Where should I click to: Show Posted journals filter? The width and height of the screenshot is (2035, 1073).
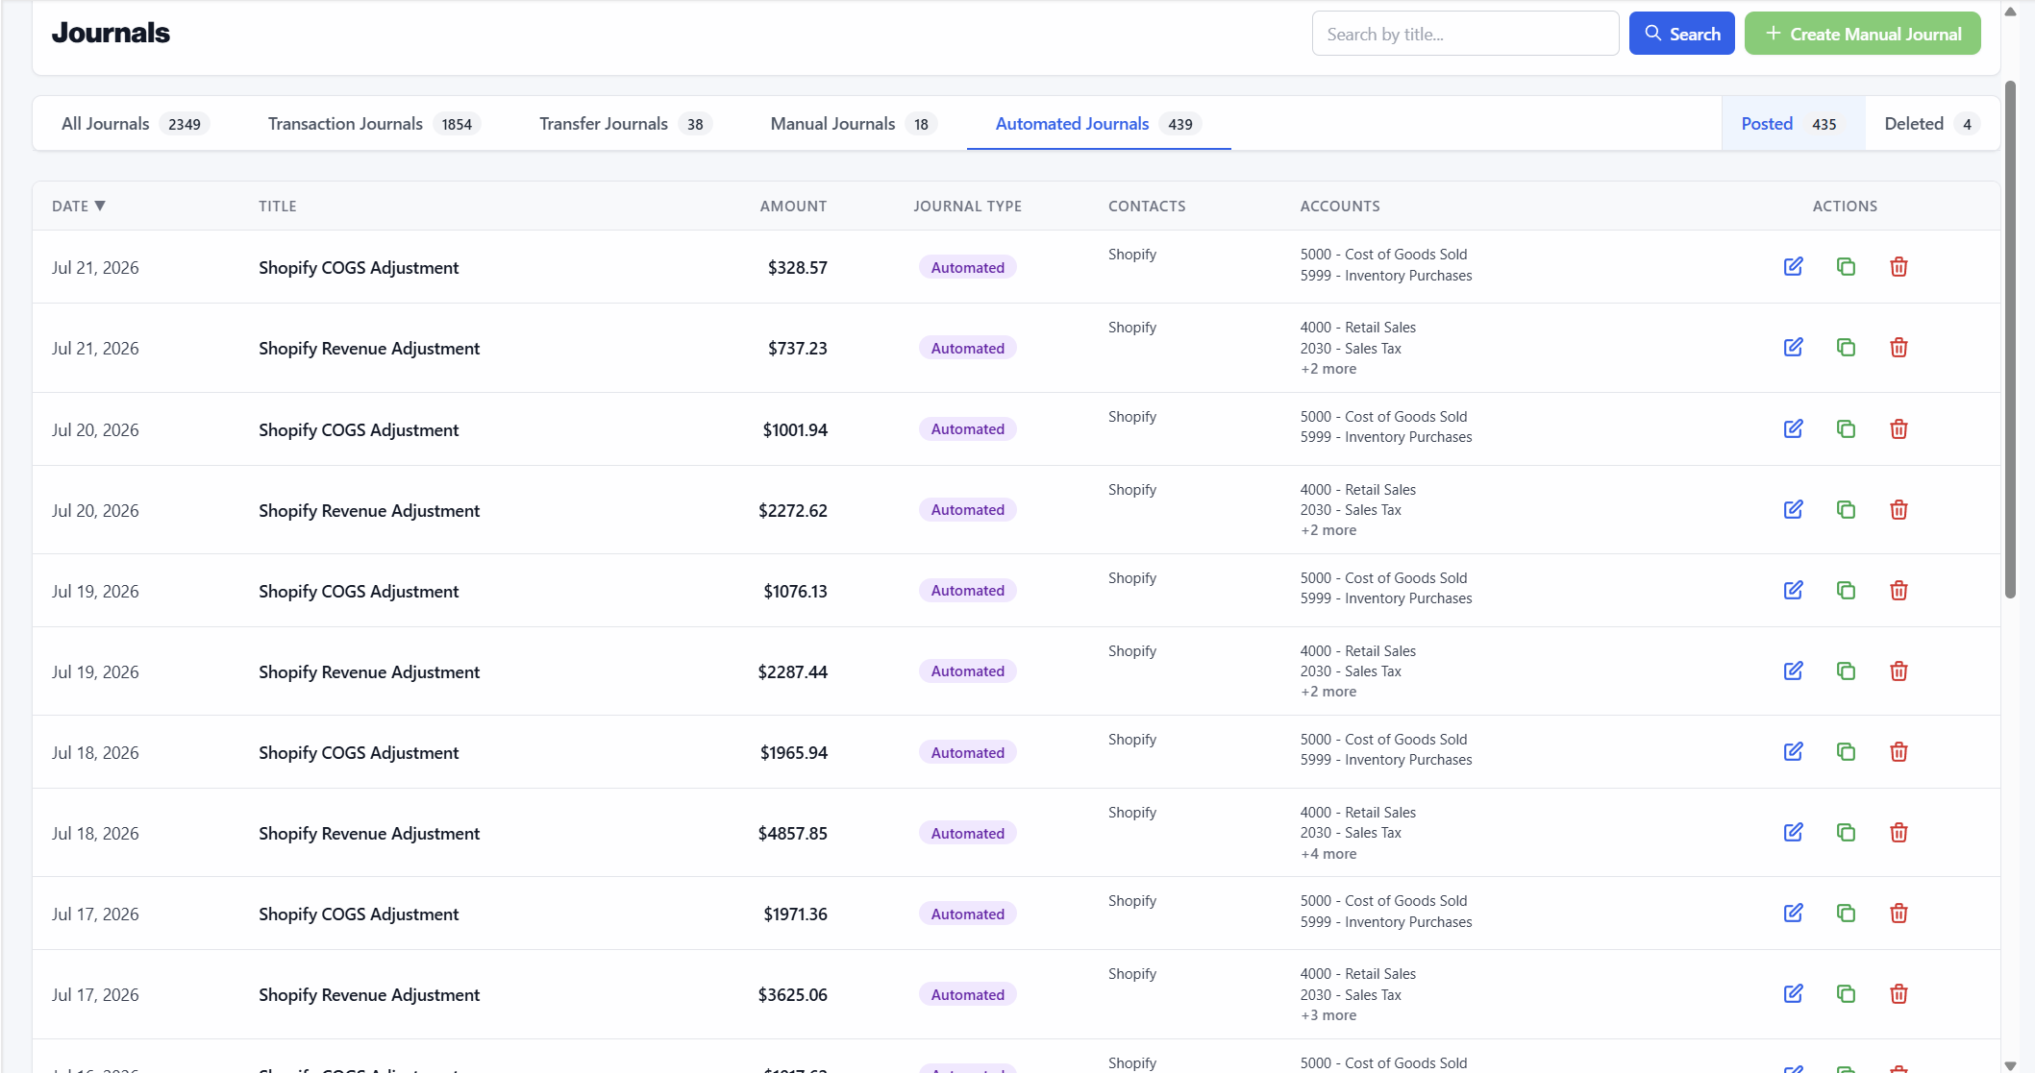(x=1793, y=124)
